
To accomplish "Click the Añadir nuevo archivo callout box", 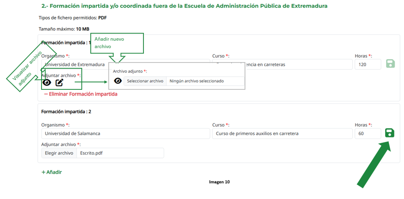I will (x=117, y=43).
